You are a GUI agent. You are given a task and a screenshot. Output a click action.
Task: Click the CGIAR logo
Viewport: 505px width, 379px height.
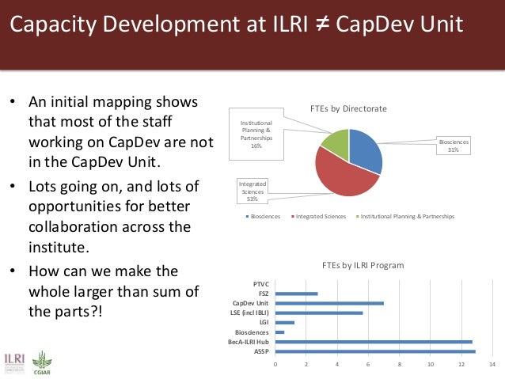(42, 363)
